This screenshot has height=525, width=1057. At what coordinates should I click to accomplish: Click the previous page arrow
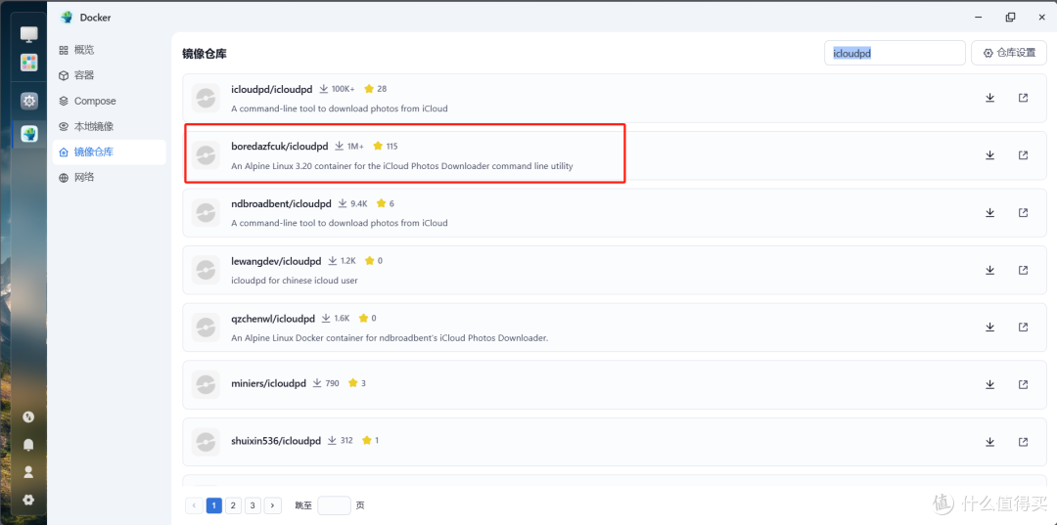[194, 505]
